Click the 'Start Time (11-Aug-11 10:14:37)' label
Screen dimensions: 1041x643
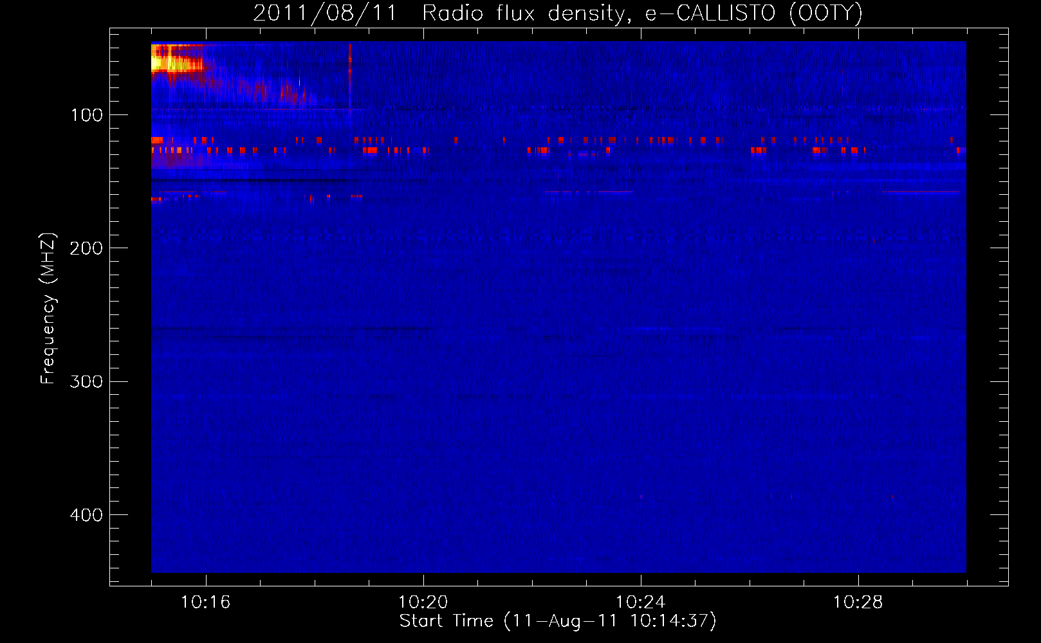click(558, 621)
